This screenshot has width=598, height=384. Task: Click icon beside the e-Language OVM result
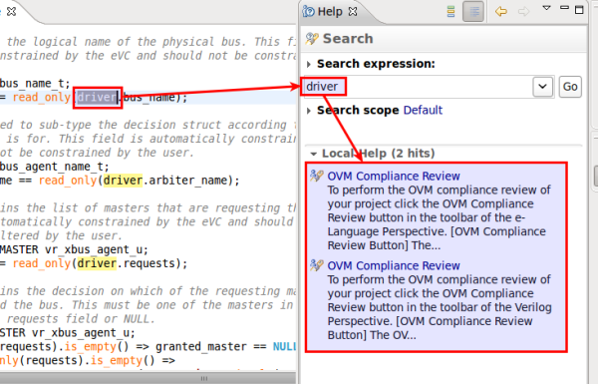[x=317, y=176]
